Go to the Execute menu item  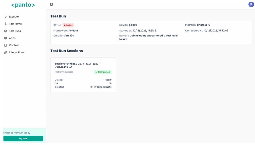pyautogui.click(x=14, y=17)
